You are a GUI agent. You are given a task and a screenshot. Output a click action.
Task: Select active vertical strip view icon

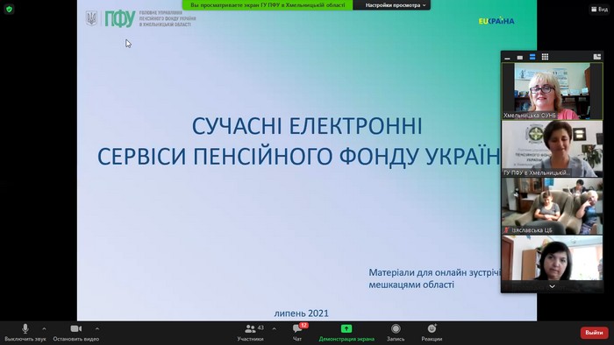tap(532, 57)
